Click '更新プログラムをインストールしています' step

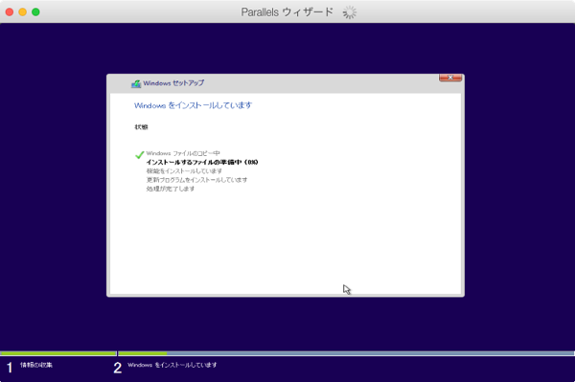(x=196, y=180)
